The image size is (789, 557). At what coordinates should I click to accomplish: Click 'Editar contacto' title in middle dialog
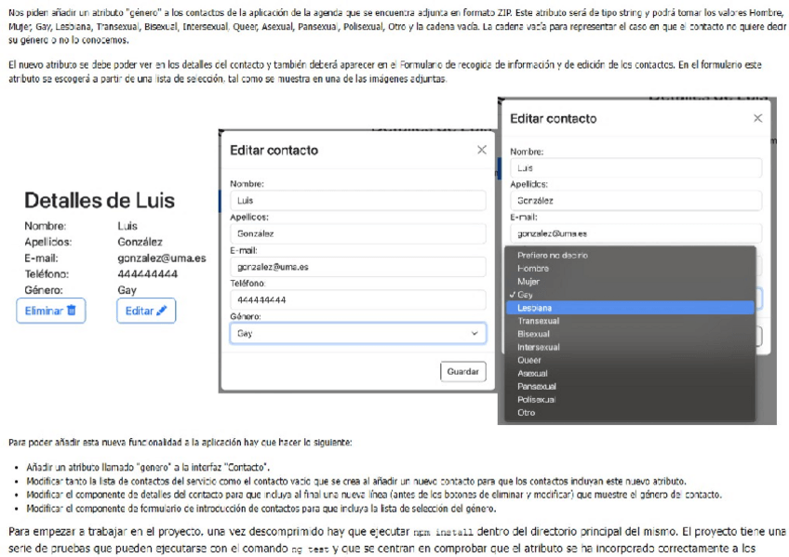point(274,150)
